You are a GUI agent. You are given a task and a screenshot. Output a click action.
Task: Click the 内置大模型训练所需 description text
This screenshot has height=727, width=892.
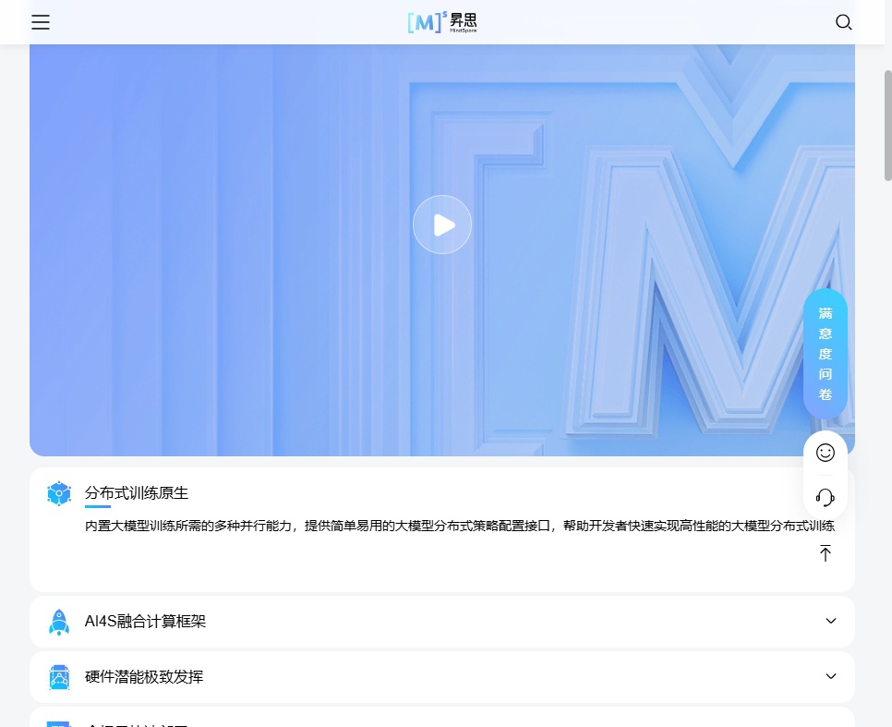click(459, 526)
